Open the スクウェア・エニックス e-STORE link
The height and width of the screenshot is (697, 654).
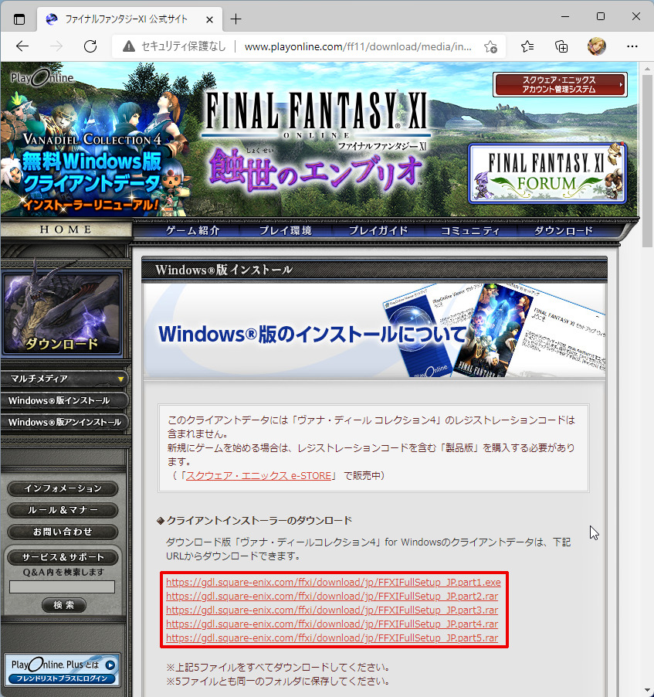(x=258, y=476)
